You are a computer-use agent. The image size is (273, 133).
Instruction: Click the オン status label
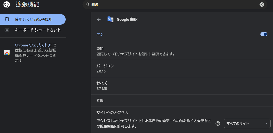click(100, 34)
